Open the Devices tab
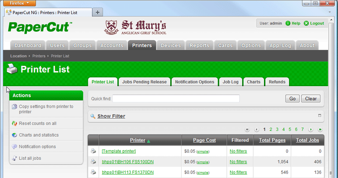Image resolution: width=338 pixels, height=178 pixels. (171, 45)
